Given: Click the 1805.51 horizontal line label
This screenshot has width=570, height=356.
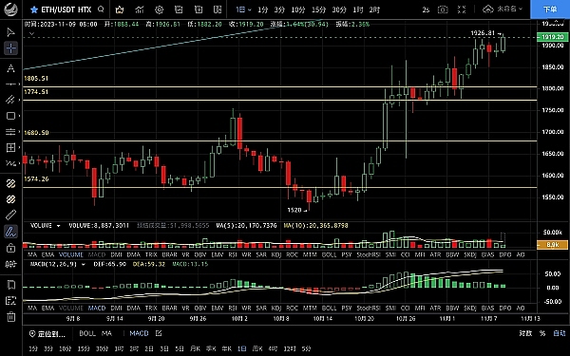Looking at the screenshot, I should [36, 79].
